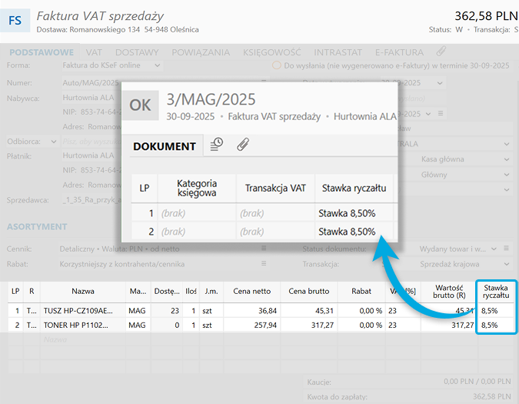The height and width of the screenshot is (404, 519).
Task: Select the DOKUMENT tab in popup
Action: coord(164,145)
